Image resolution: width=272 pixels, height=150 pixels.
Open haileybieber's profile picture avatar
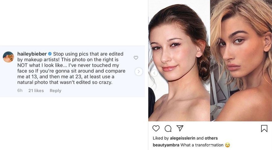point(8,57)
